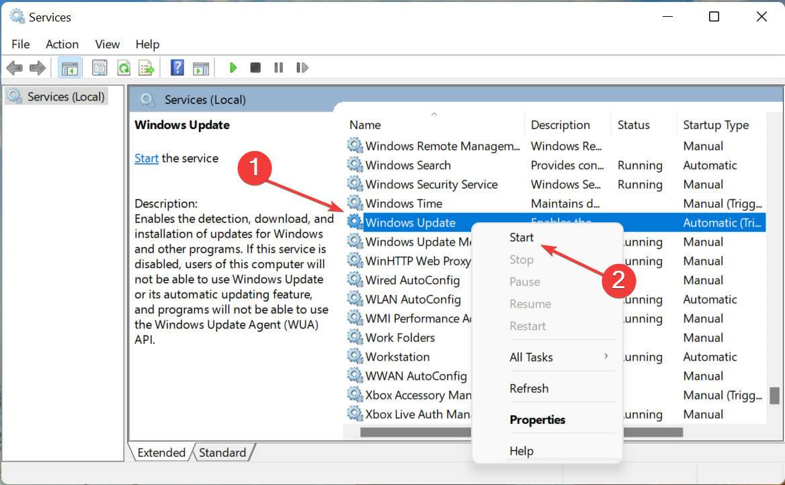Open the blue Help question mark icon
The width and height of the screenshot is (785, 485).
click(177, 68)
